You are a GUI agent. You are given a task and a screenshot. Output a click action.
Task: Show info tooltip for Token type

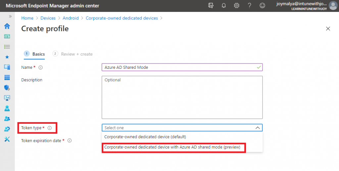pyautogui.click(x=50, y=128)
